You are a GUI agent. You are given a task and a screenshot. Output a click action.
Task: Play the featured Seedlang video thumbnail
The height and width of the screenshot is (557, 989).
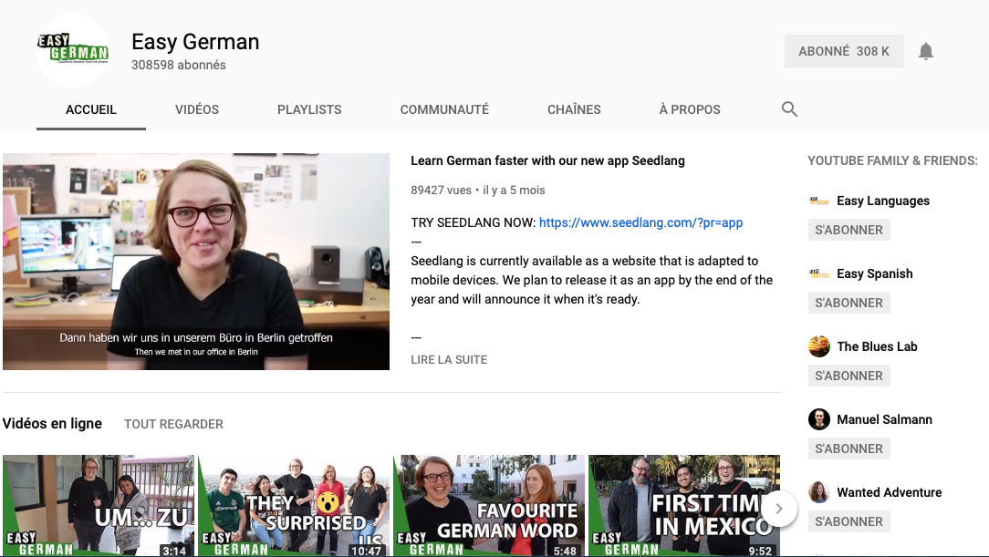coord(196,262)
